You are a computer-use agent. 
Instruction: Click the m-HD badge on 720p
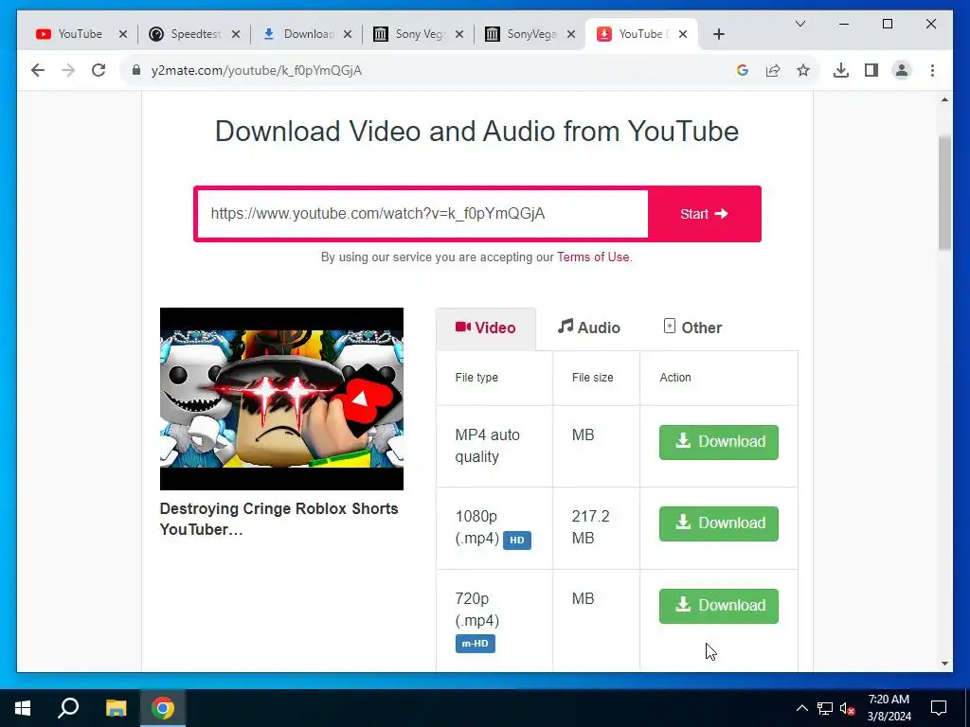click(x=476, y=644)
